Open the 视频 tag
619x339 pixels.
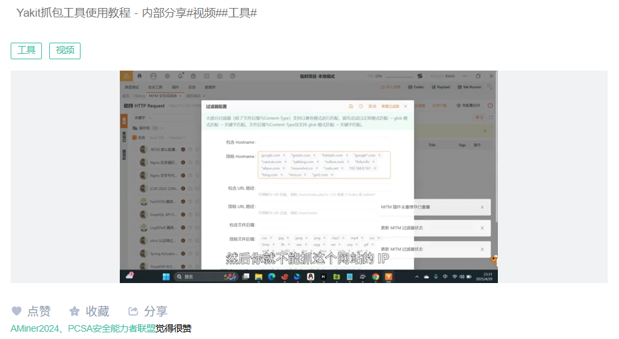(65, 51)
